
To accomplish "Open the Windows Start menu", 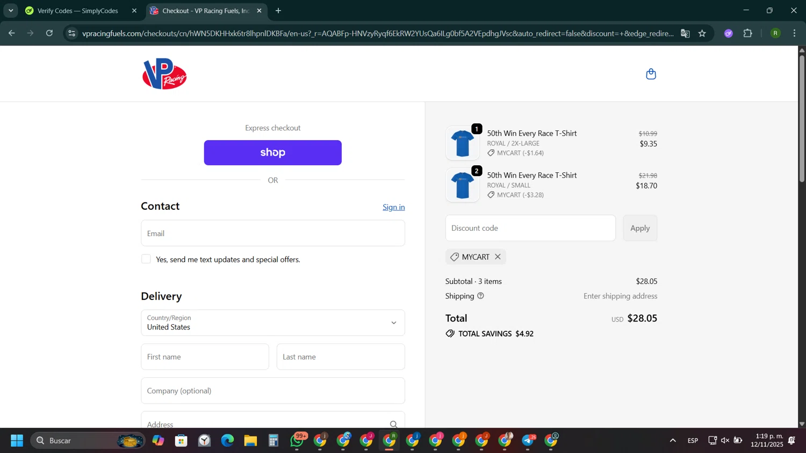I will (x=17, y=441).
